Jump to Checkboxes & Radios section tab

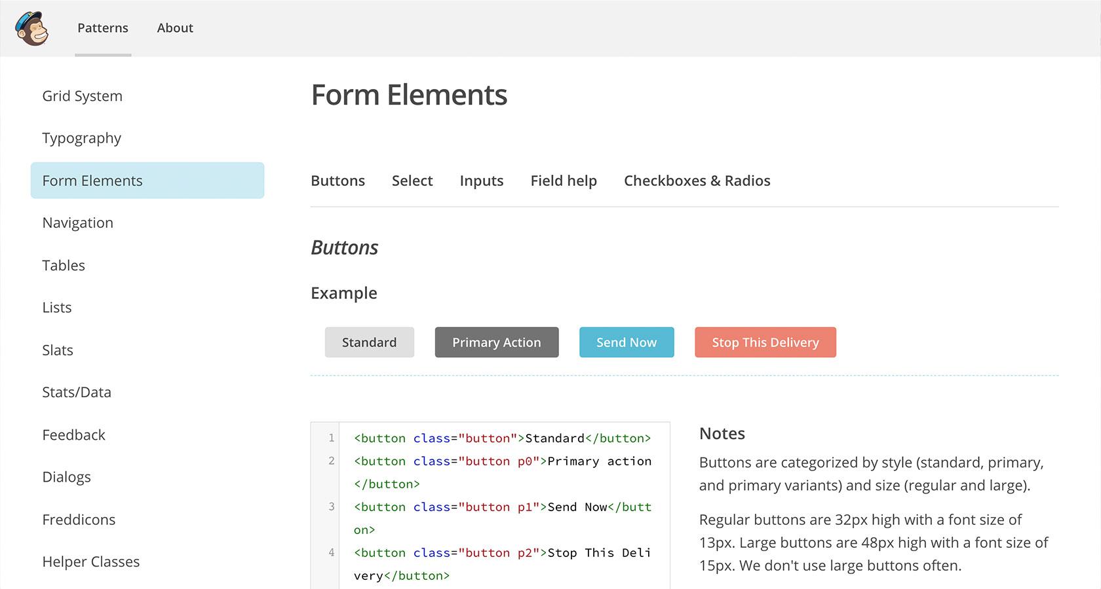pyautogui.click(x=697, y=181)
